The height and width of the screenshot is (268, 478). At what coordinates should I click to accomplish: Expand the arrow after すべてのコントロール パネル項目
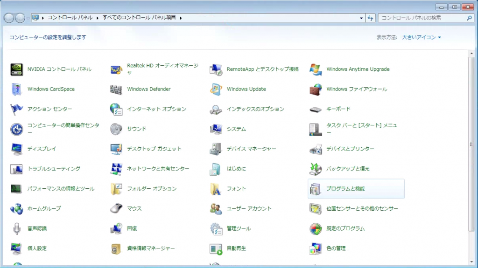pos(181,18)
